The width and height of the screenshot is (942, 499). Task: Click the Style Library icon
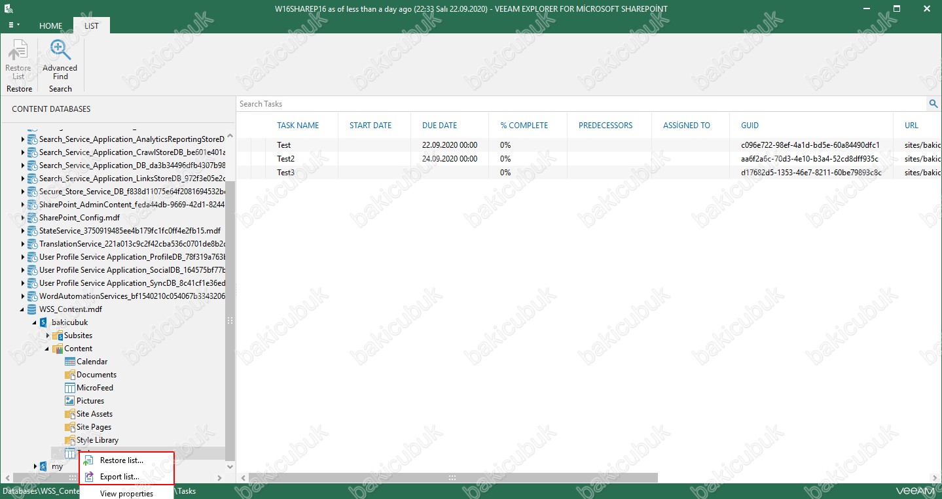(70, 440)
